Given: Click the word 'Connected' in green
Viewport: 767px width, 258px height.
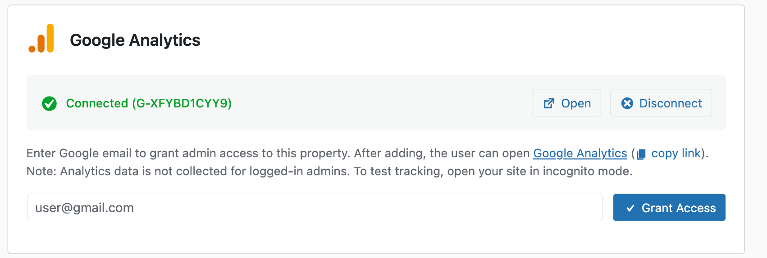Looking at the screenshot, I should click(97, 103).
